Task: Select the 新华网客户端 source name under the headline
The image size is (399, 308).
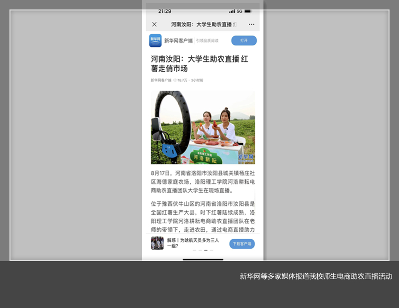Action: [x=161, y=80]
